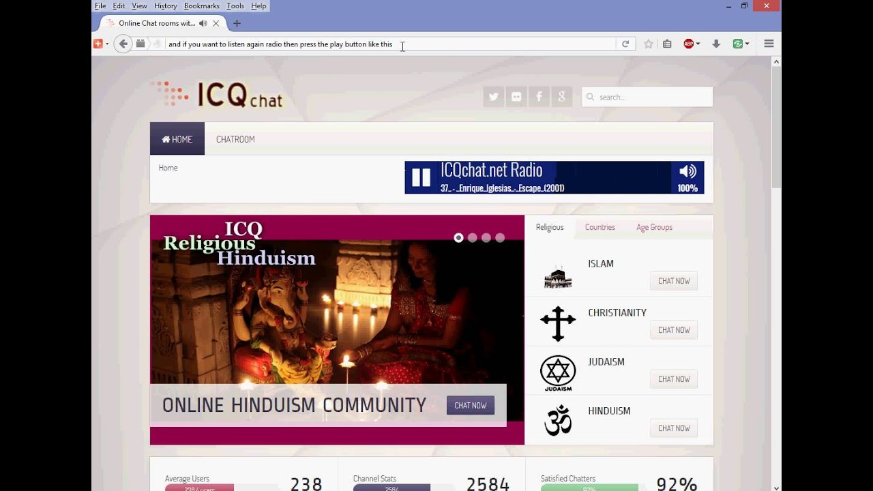873x491 pixels.
Task: Open the Adblock Plus icon
Action: 689,44
